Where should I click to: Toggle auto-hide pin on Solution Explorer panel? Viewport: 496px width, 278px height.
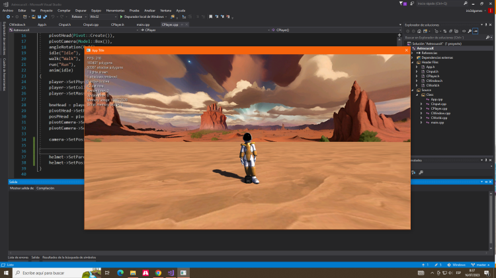pyautogui.click(x=486, y=24)
